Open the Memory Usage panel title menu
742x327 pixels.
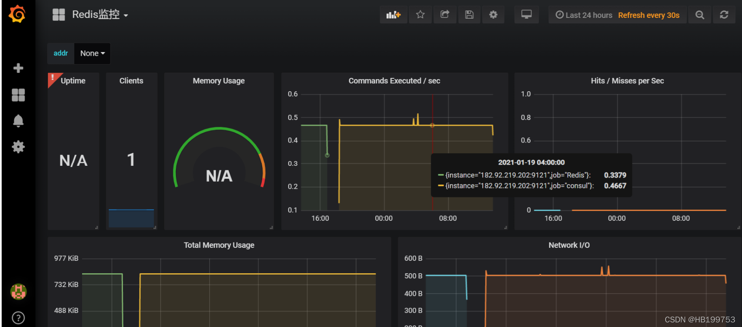click(219, 81)
